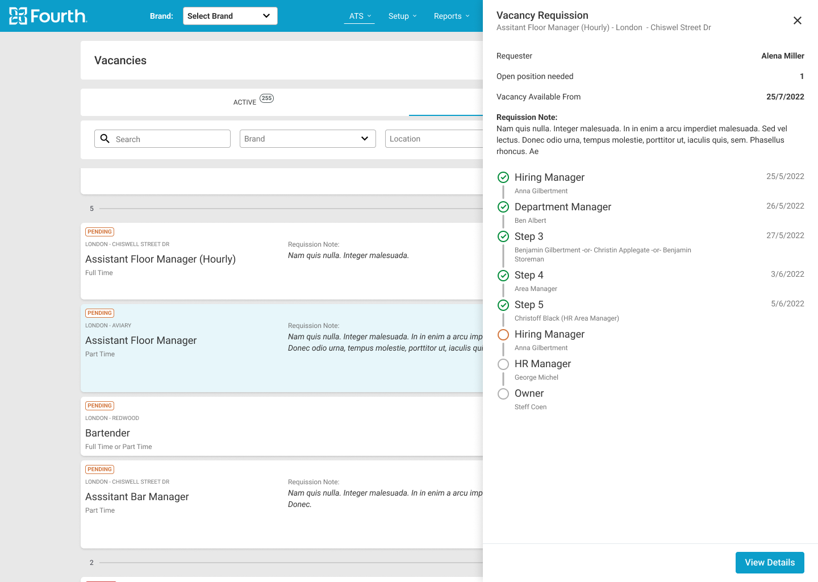Open the Reports menu
This screenshot has height=582, width=818.
[x=452, y=16]
